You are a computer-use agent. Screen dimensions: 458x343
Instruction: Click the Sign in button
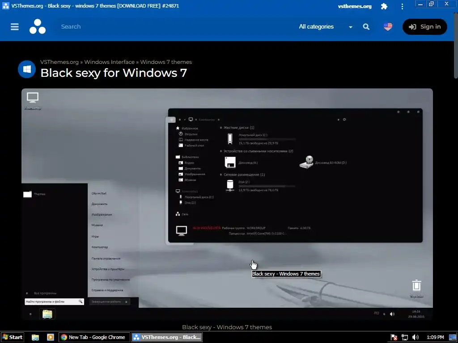click(x=425, y=26)
